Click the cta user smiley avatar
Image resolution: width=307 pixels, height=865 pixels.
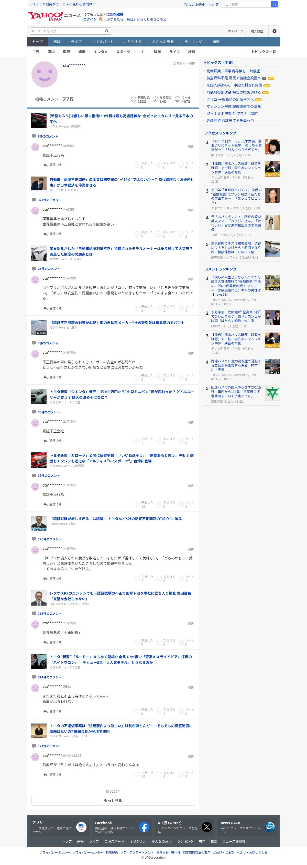(x=45, y=74)
